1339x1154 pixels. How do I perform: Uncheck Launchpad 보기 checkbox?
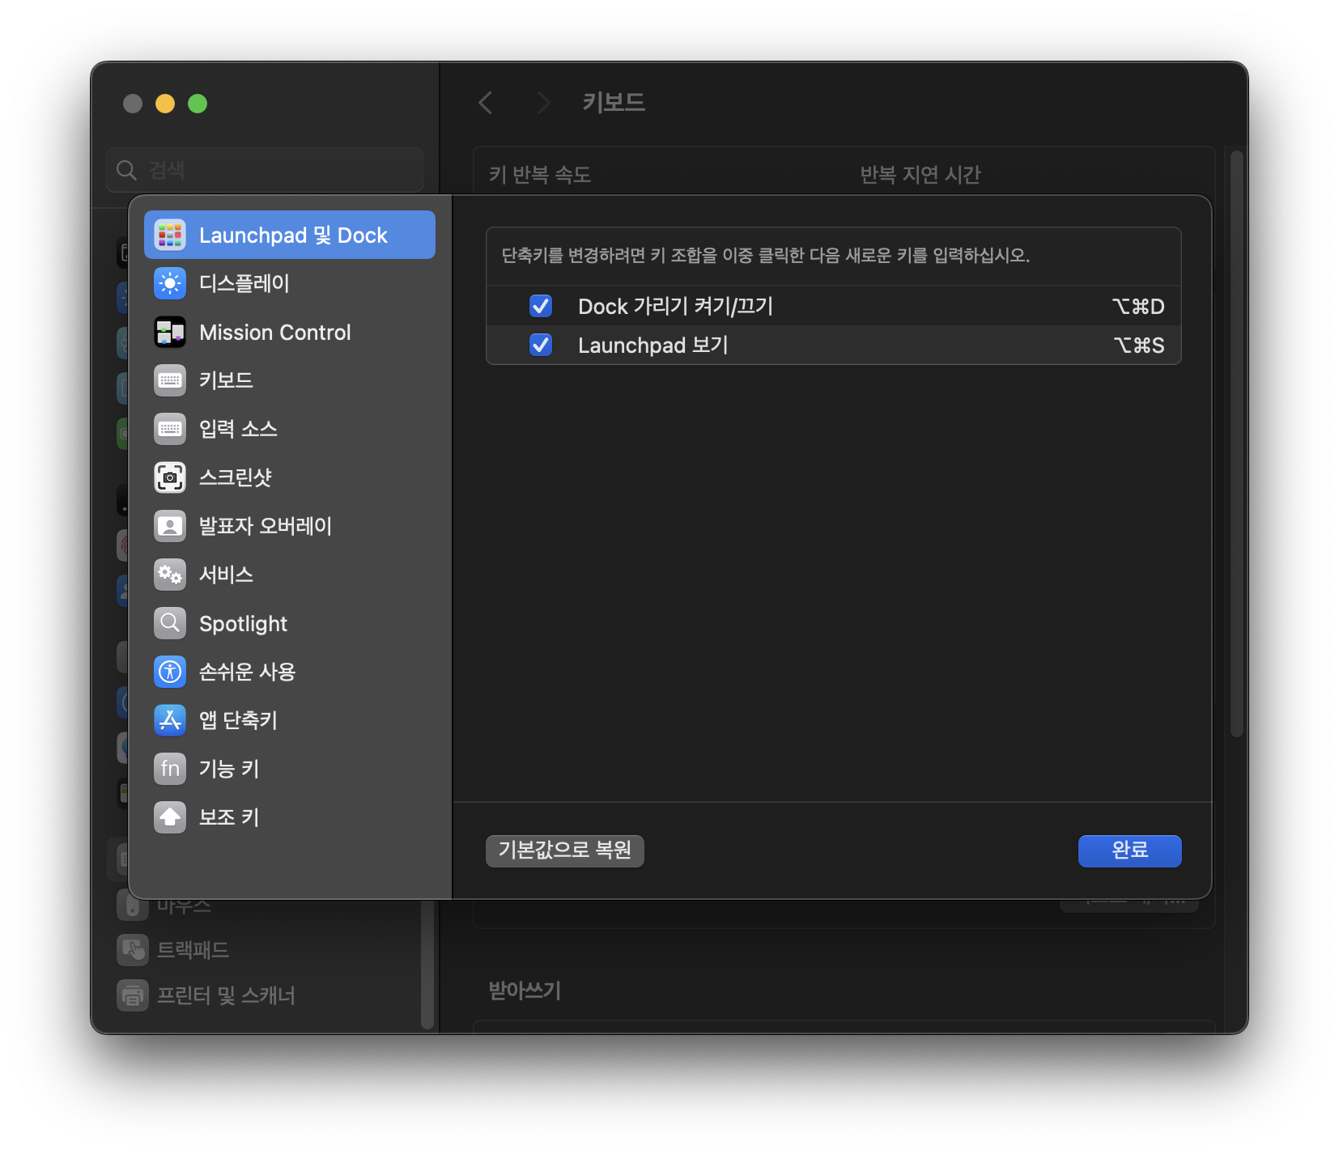coord(541,345)
